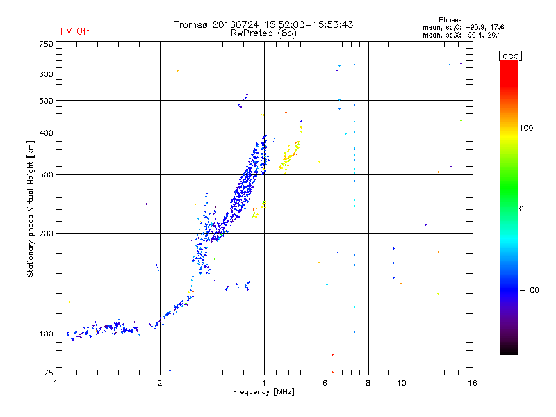Click the 'Phases' header text
This screenshot has width=556, height=417.
[x=450, y=20]
